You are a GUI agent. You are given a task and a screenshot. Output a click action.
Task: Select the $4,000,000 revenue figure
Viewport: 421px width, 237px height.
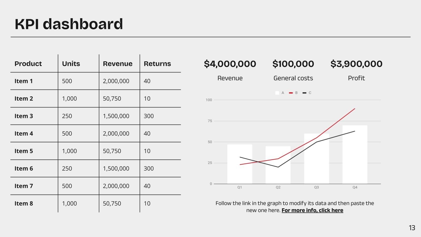click(230, 64)
